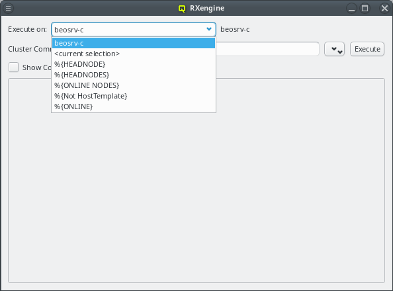Click the beosrv-c label right of combo box
The image size is (393, 291).
point(235,29)
